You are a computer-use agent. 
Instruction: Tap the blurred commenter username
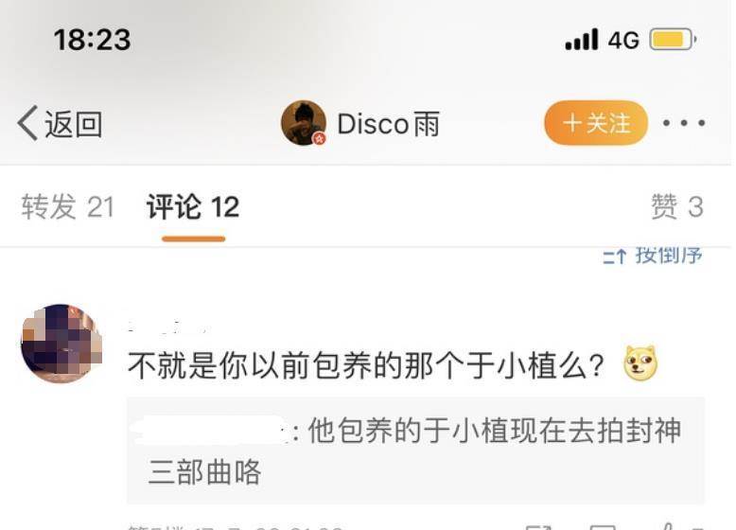click(169, 326)
